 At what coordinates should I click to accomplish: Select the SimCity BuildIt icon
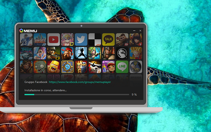tap(40, 39)
